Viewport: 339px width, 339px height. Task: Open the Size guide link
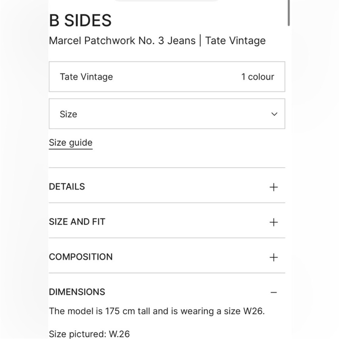[x=71, y=143]
